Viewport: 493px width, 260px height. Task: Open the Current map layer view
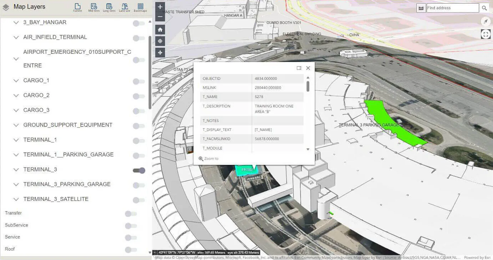77,7
